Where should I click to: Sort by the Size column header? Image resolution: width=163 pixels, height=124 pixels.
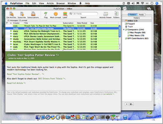pyautogui.click(x=98, y=23)
